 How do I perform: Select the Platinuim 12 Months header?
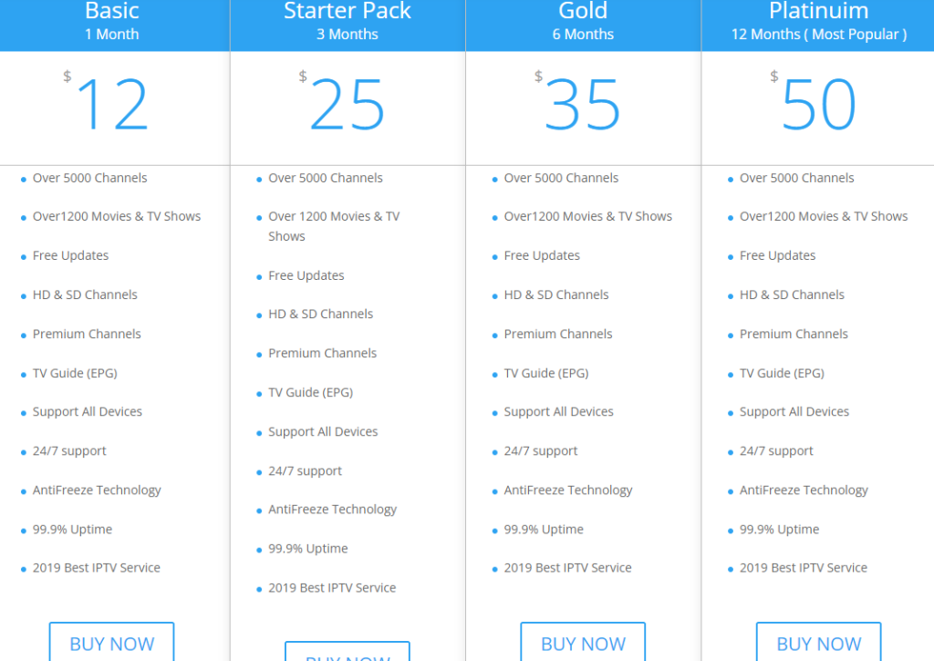[x=818, y=22]
